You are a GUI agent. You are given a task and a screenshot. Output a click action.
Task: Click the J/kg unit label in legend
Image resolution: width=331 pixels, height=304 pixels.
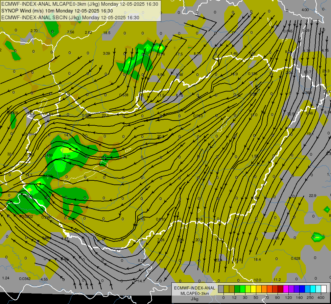tap(194, 299)
